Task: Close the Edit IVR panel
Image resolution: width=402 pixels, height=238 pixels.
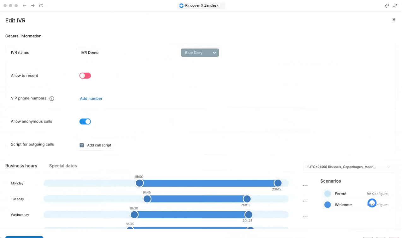Action: click(394, 20)
